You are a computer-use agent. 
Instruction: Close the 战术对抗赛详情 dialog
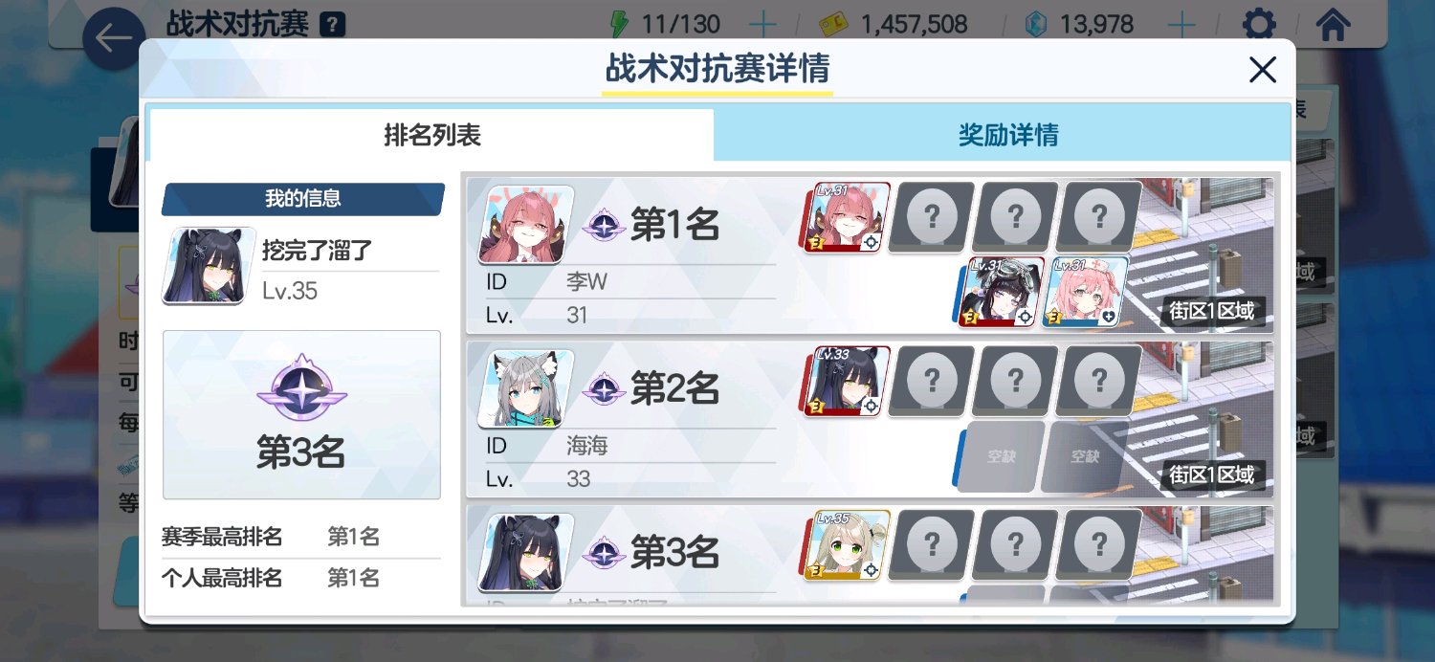click(1263, 70)
